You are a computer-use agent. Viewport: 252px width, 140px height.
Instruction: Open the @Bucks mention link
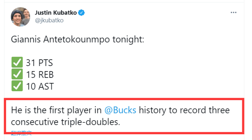tap(120, 110)
